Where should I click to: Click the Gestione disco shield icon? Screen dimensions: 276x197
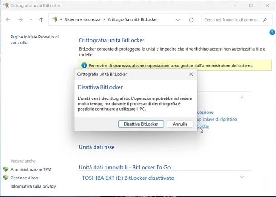point(6,178)
